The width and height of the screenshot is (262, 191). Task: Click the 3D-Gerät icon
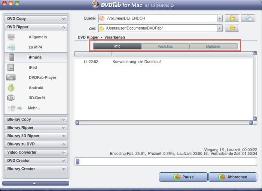coord(11,98)
